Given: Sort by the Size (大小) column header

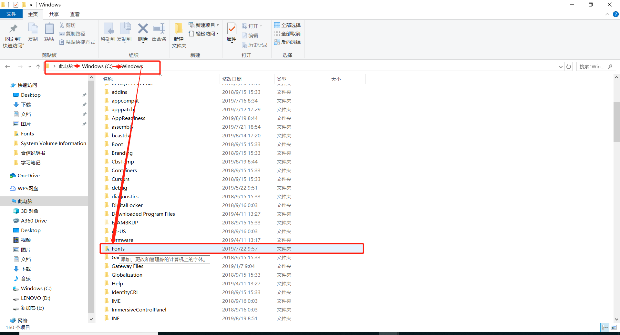Looking at the screenshot, I should 336,79.
